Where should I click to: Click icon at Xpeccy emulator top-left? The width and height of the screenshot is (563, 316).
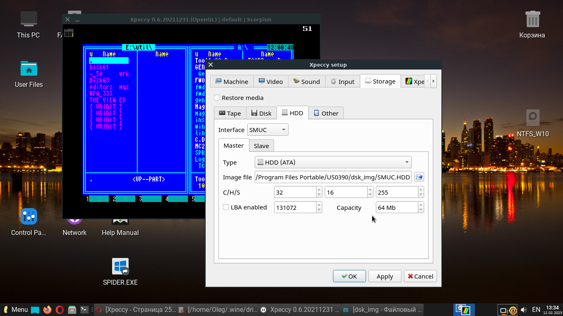pos(69,33)
